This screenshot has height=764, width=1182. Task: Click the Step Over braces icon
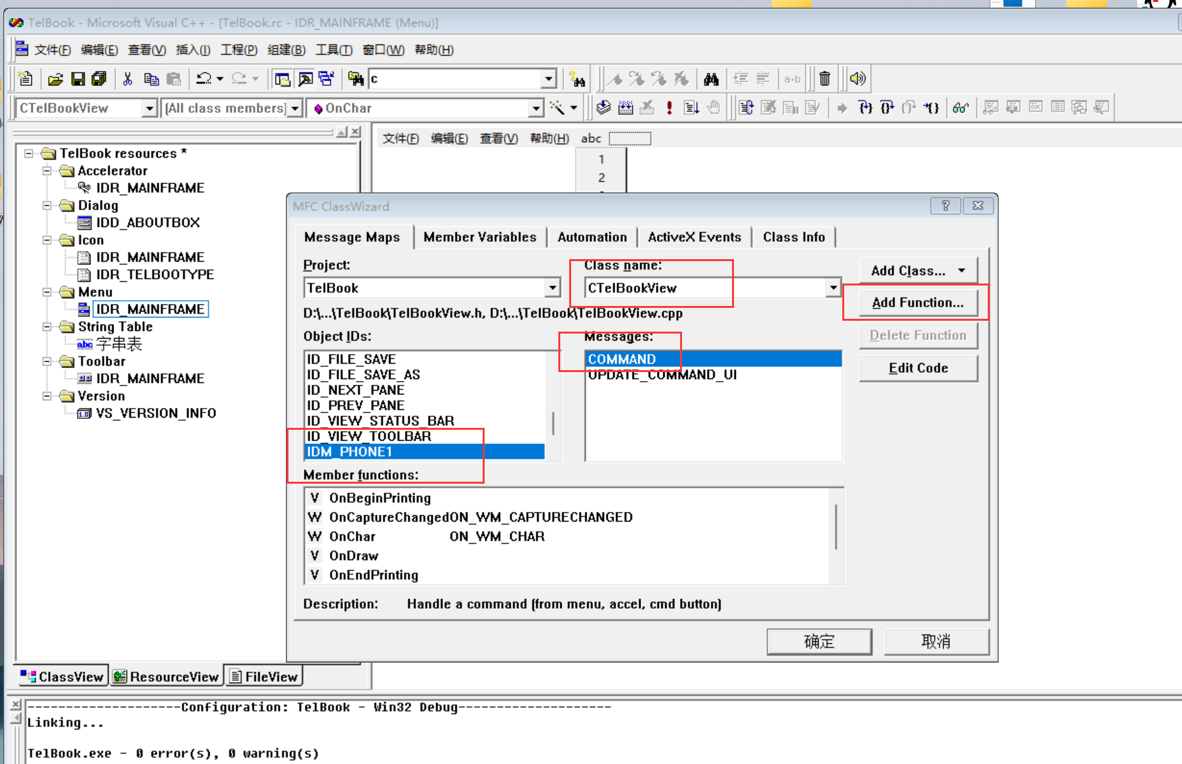pyautogui.click(x=887, y=107)
